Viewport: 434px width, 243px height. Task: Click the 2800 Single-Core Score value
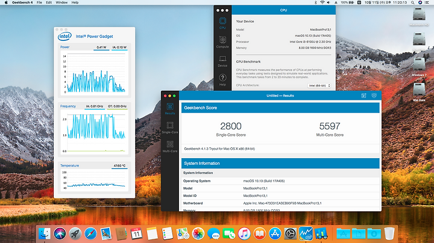(x=231, y=126)
